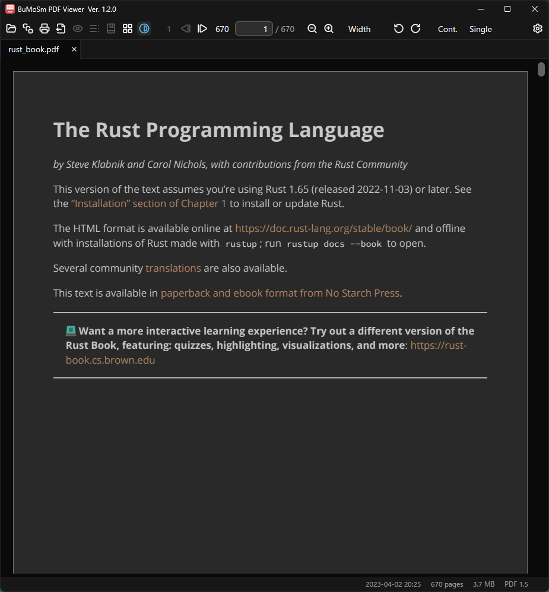Viewport: 549px width, 592px height.
Task: Jump to last page 670 button
Action: point(222,29)
